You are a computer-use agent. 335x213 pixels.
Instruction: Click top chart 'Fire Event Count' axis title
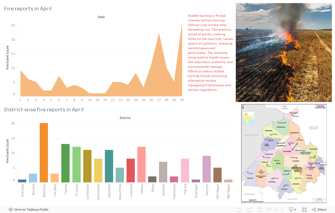coord(7,57)
